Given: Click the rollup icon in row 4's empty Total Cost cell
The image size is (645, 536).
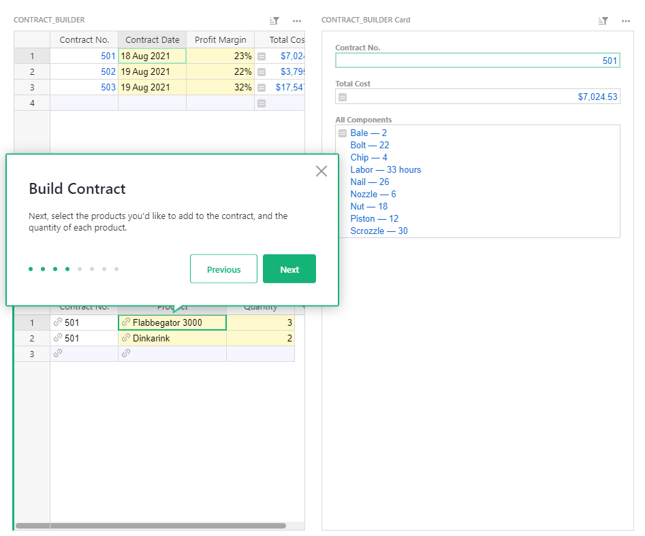Looking at the screenshot, I should (260, 103).
